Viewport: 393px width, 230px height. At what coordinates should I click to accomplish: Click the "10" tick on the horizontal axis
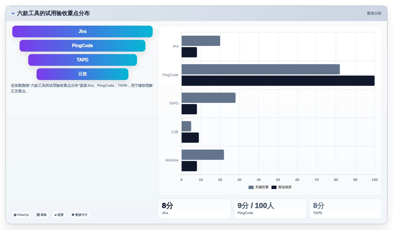[x=201, y=180]
